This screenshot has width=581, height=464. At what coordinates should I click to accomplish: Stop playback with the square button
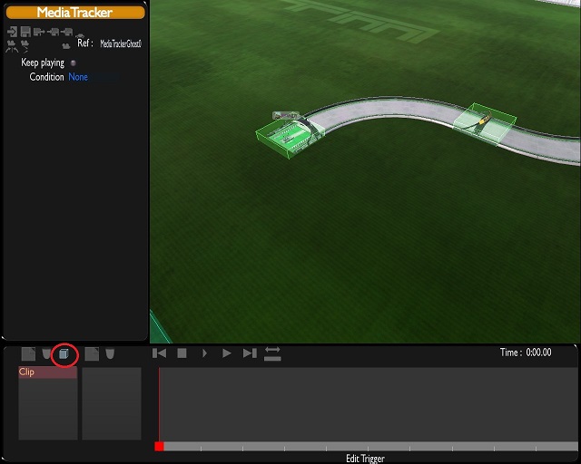182,353
